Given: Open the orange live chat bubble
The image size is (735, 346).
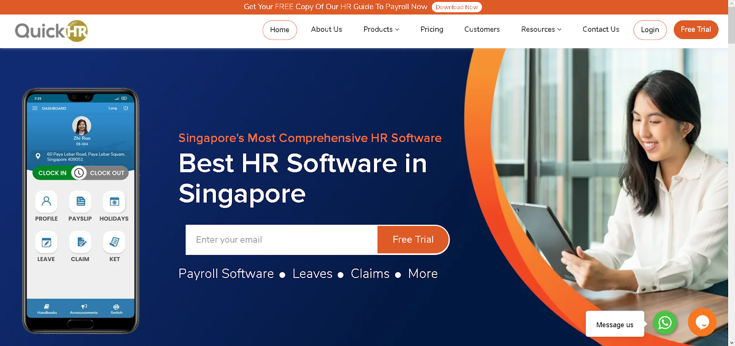Looking at the screenshot, I should pyautogui.click(x=702, y=322).
